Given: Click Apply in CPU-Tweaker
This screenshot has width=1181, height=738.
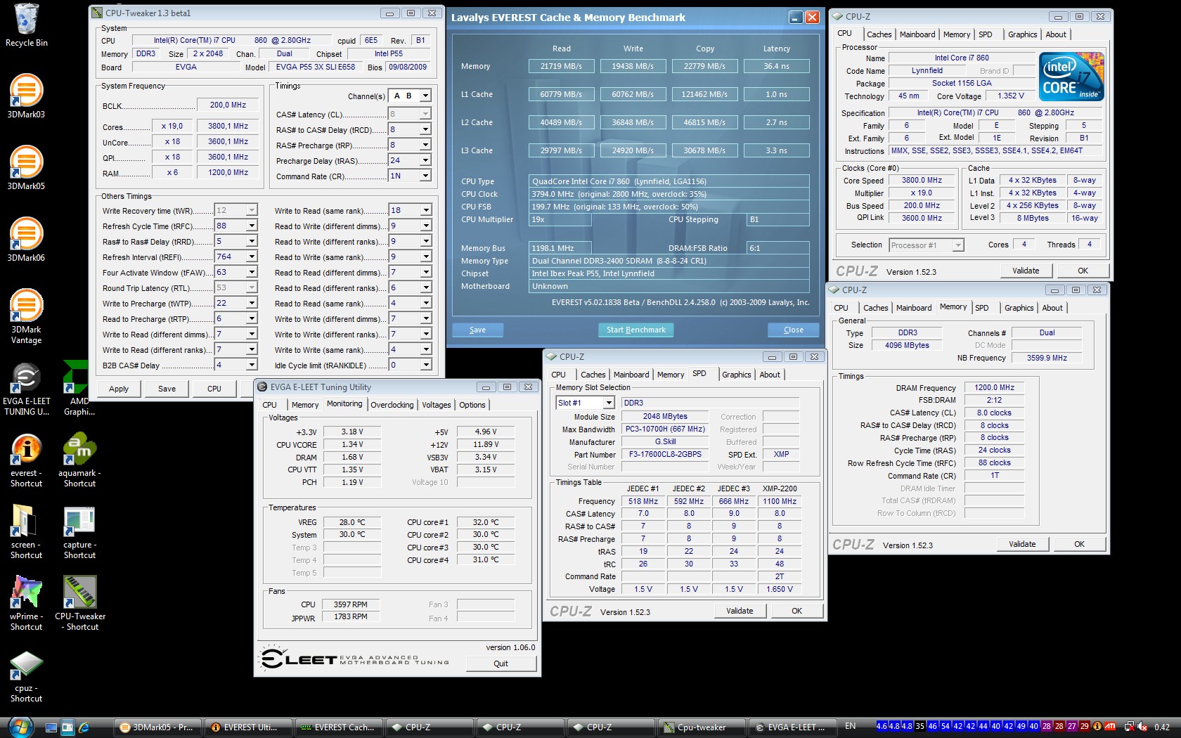Looking at the screenshot, I should [119, 389].
